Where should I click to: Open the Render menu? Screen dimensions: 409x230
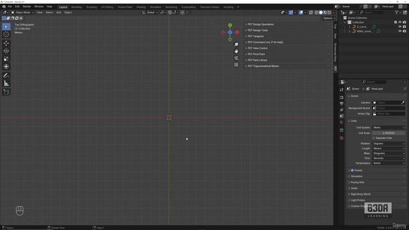27,6
